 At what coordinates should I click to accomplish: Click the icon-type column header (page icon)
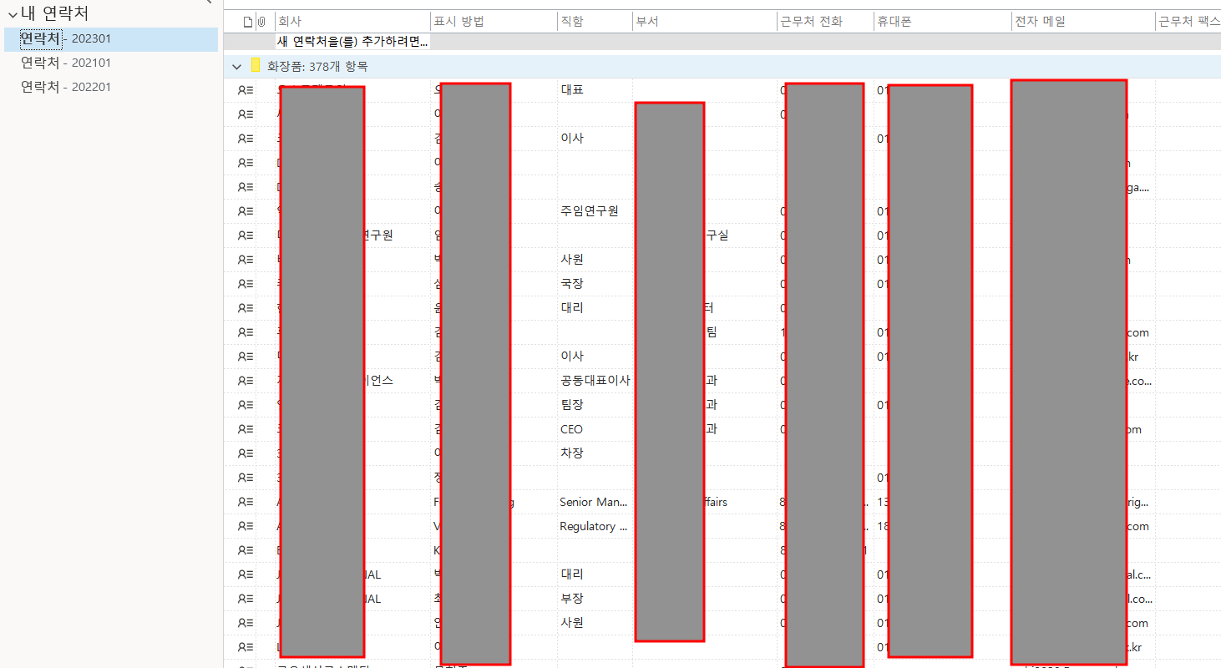pyautogui.click(x=247, y=22)
